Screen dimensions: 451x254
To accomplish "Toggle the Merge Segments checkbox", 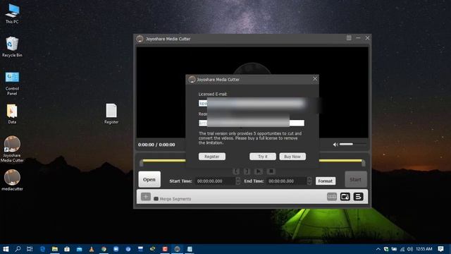I will [x=156, y=199].
